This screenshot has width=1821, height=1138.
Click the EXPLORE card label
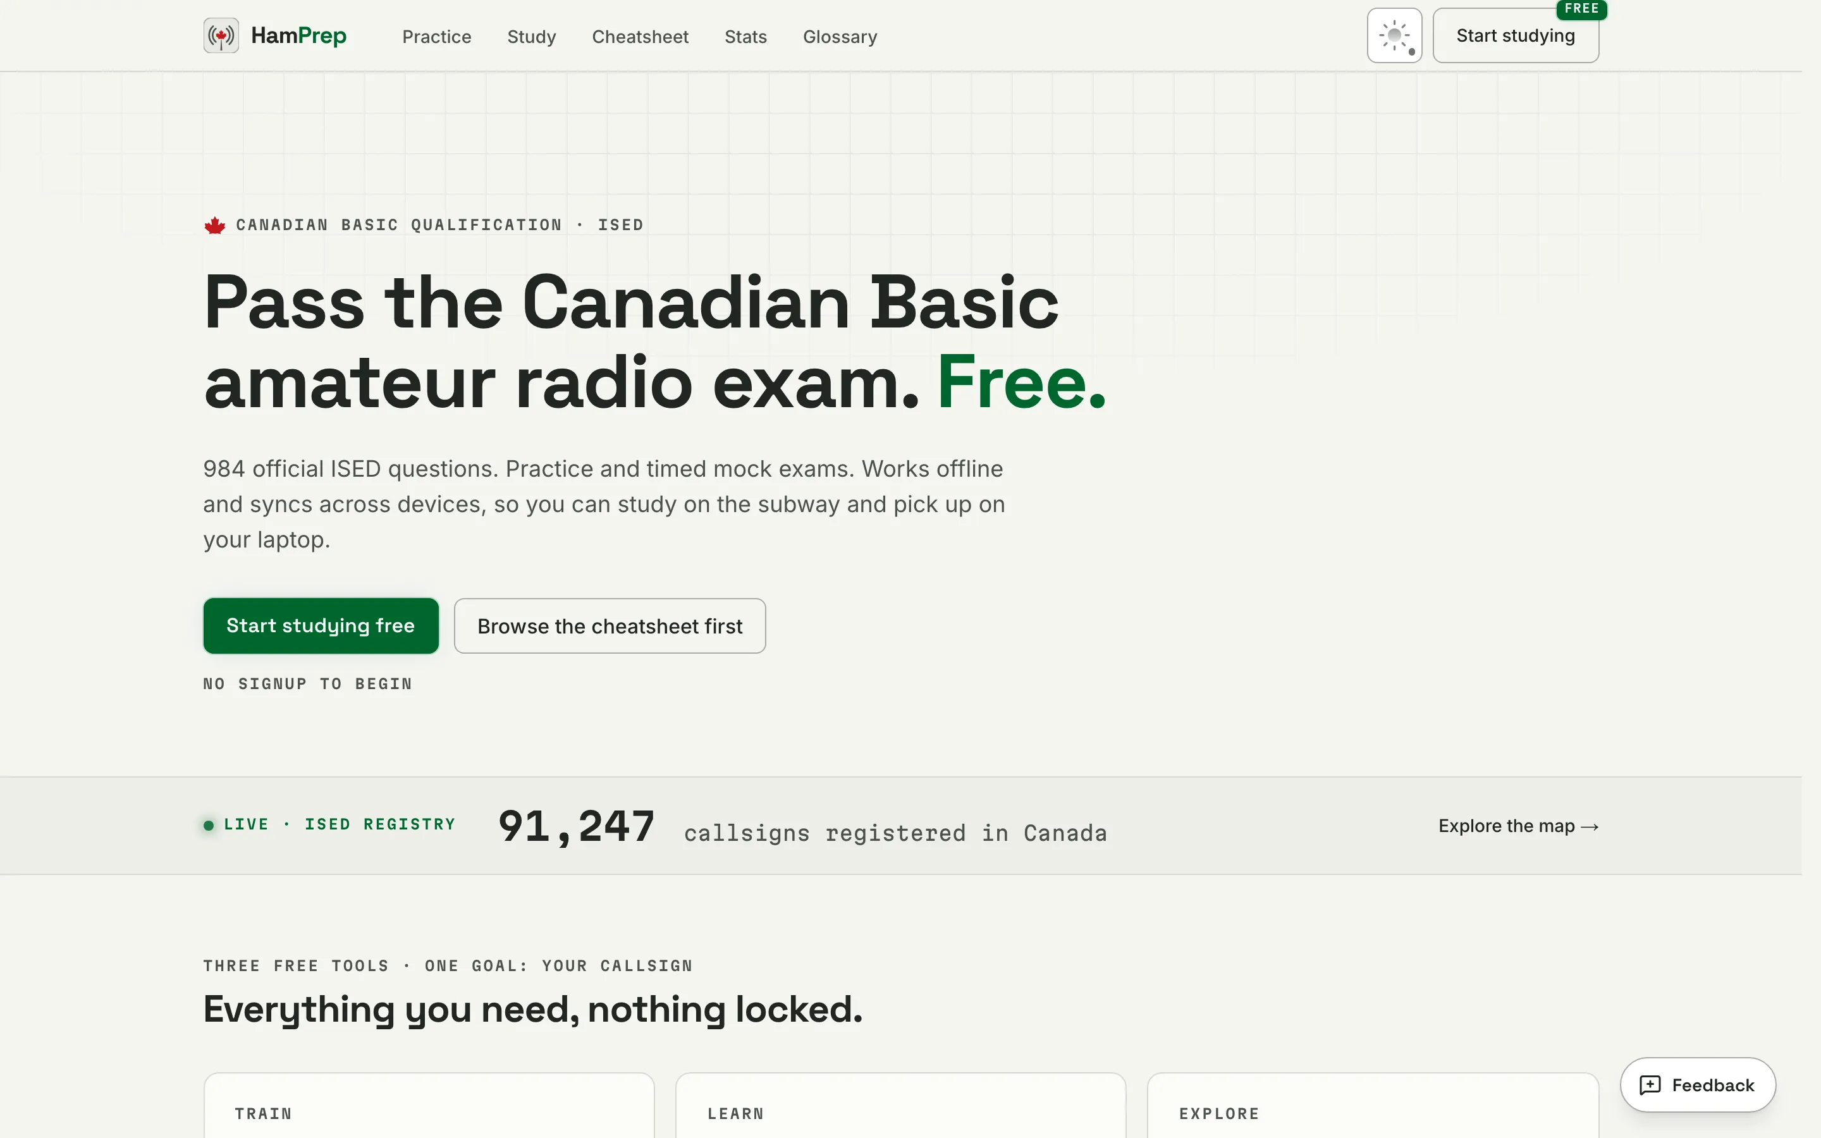1219,1113
